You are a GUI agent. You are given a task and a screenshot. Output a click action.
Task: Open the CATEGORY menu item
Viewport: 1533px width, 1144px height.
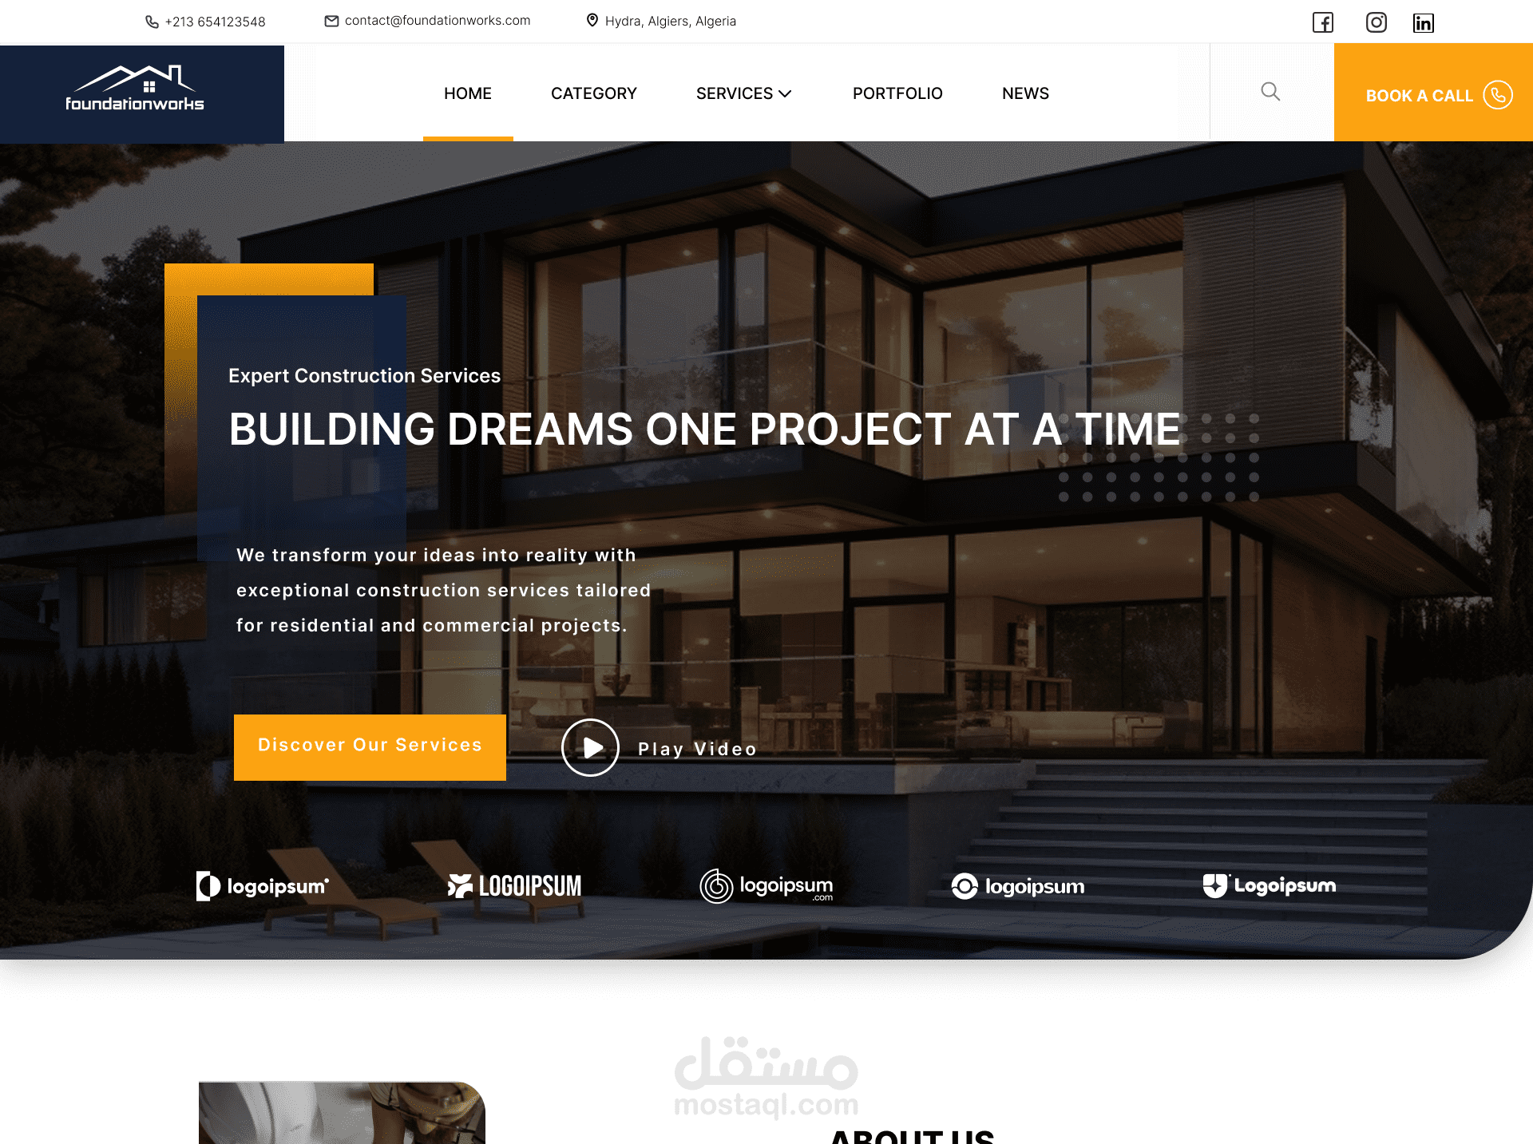point(593,91)
